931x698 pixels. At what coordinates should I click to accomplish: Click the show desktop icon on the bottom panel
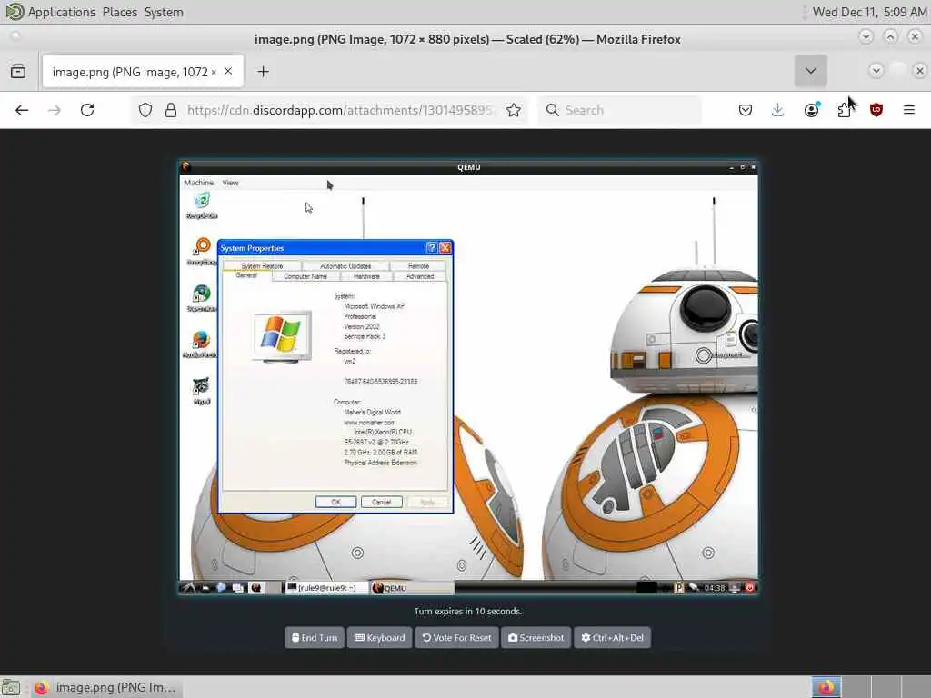pyautogui.click(x=11, y=687)
